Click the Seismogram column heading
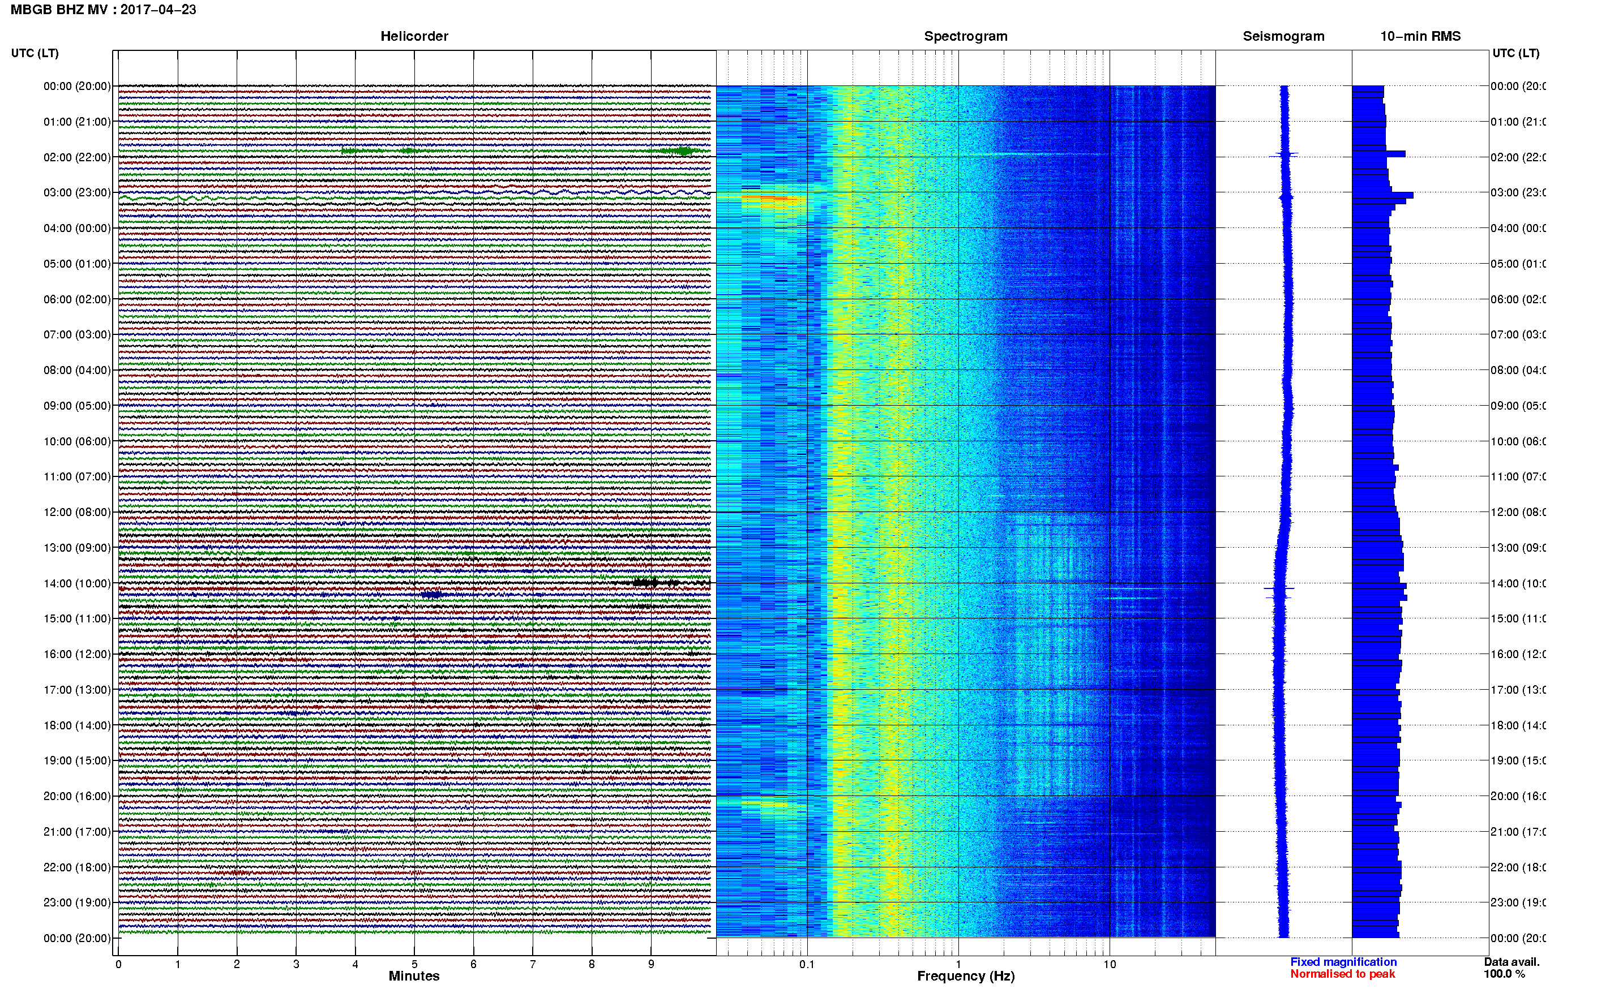The width and height of the screenshot is (1610, 1006). (1283, 36)
